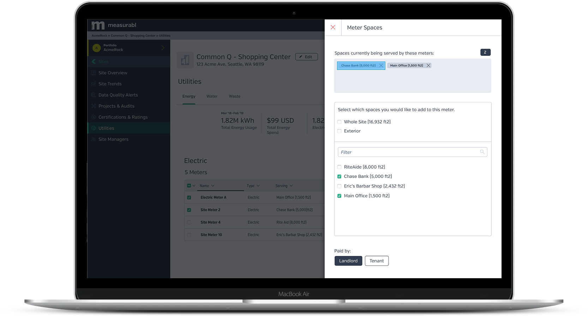Select Tenant as payer
Viewport: 588px width, 316px height.
pos(377,261)
